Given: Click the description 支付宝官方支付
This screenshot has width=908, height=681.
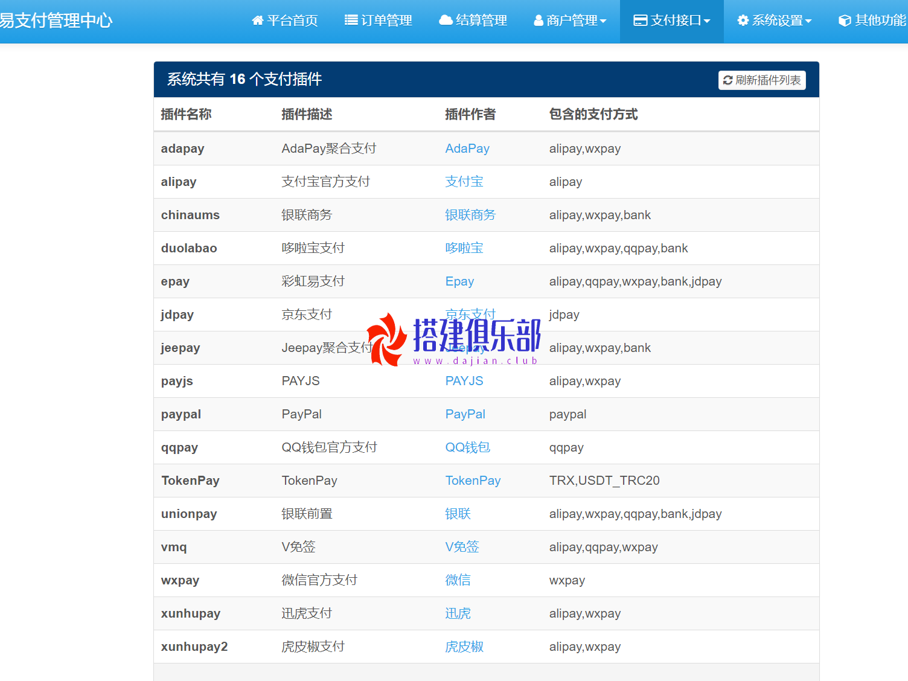Looking at the screenshot, I should coord(326,182).
